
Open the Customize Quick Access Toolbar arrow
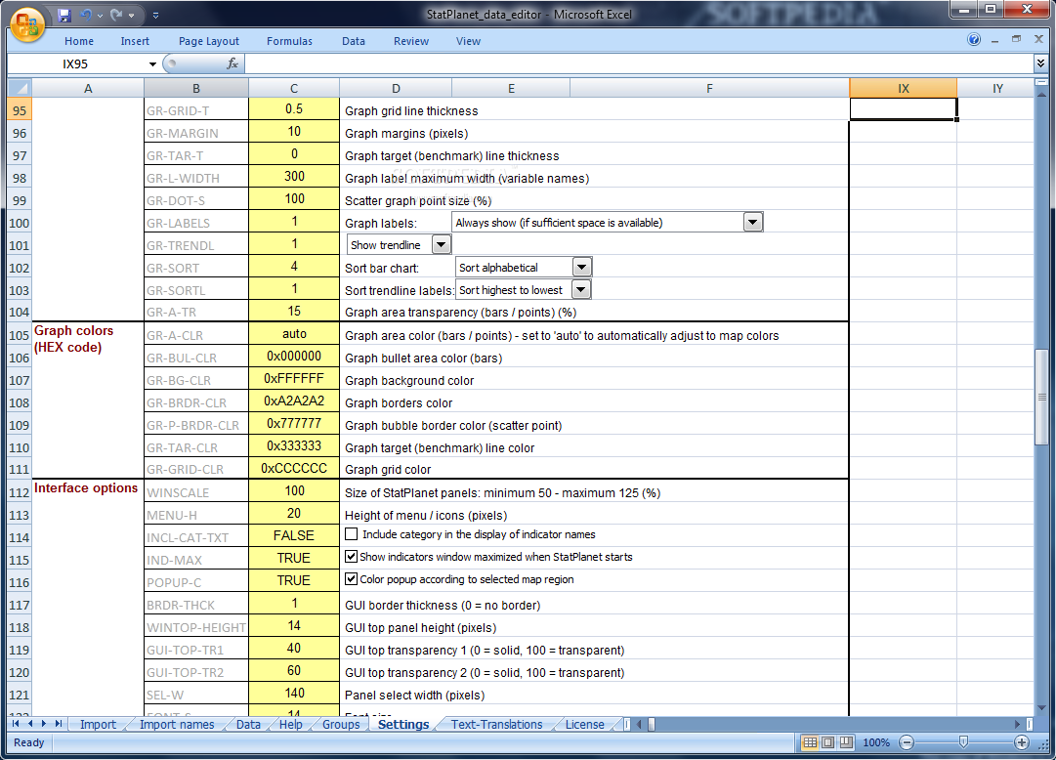pos(155,15)
